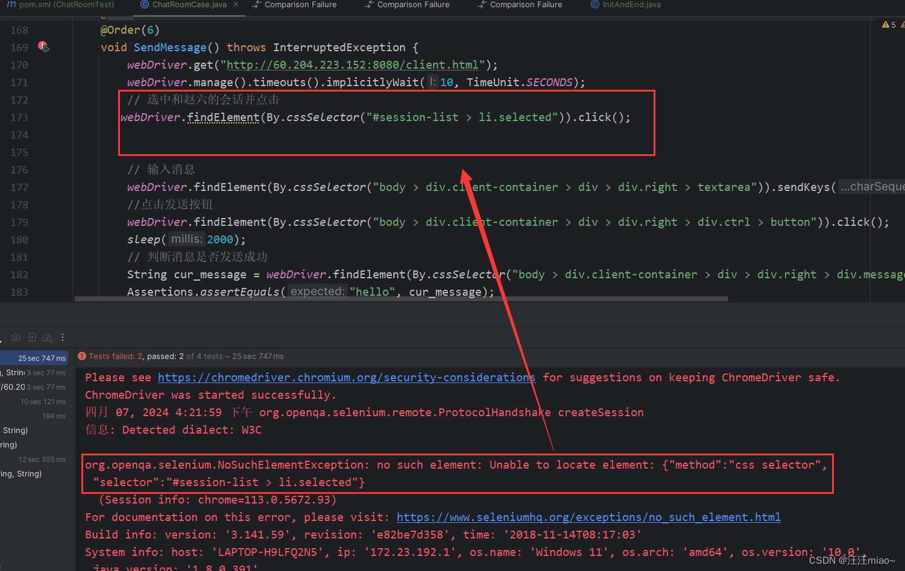
Task: Click the client.html URL on line 170
Action: 352,65
